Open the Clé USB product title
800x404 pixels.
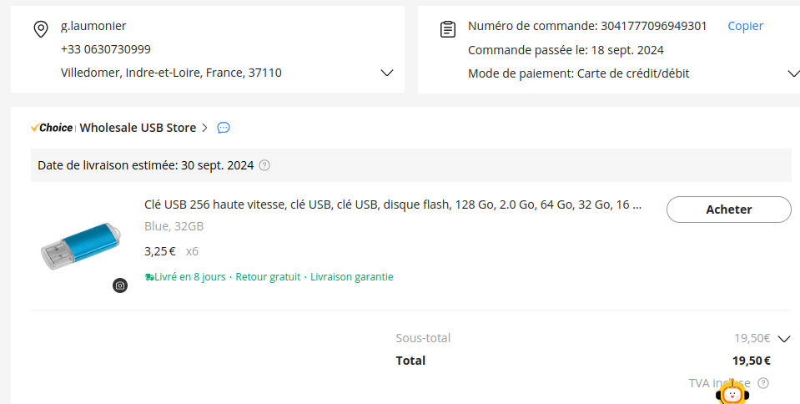[393, 205]
